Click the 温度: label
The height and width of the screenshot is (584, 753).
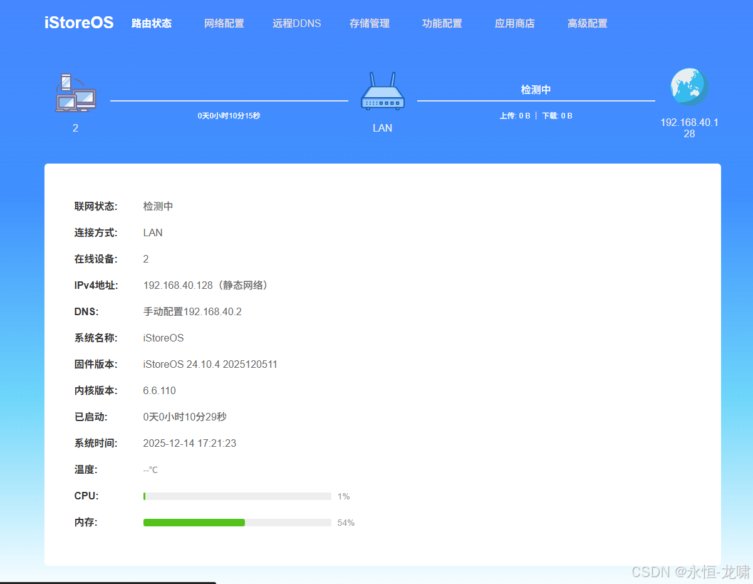pyautogui.click(x=86, y=469)
